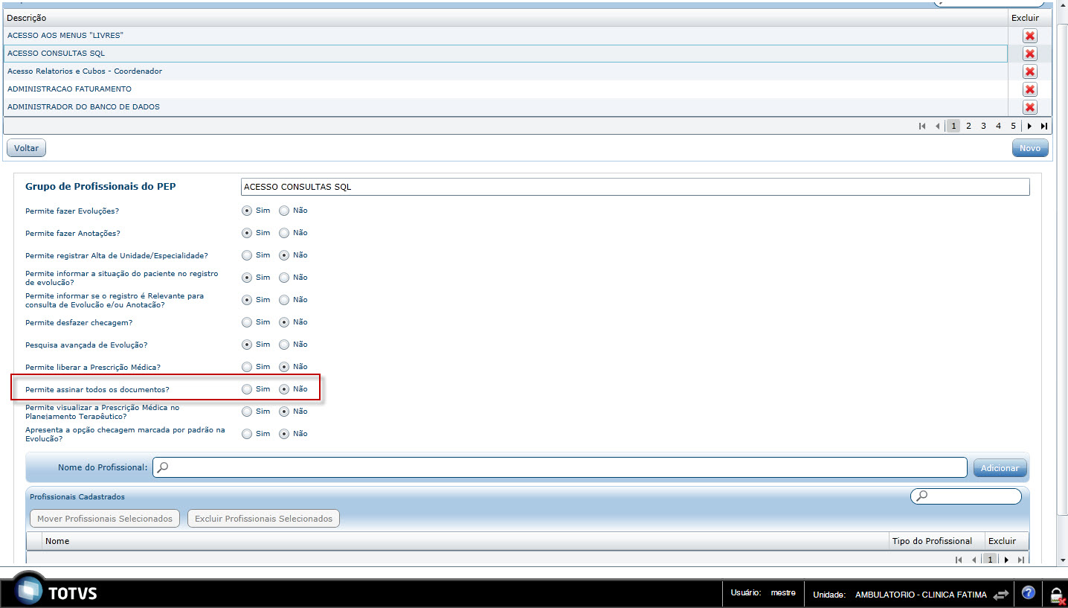This screenshot has height=608, width=1068.
Task: Click the Profissionais Cadastrados search box
Action: point(966,496)
